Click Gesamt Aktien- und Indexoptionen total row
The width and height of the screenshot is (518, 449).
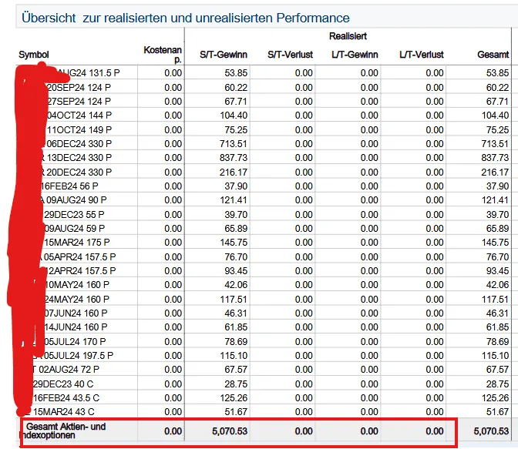point(264,431)
